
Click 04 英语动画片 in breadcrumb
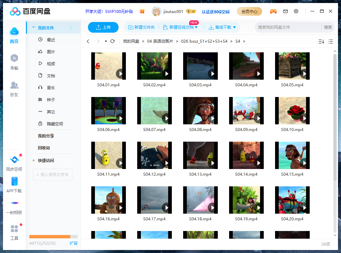[x=160, y=41]
